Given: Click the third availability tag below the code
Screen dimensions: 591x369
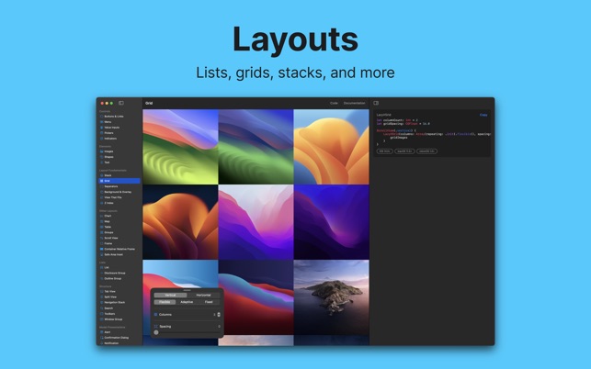Looking at the screenshot, I should 426,151.
